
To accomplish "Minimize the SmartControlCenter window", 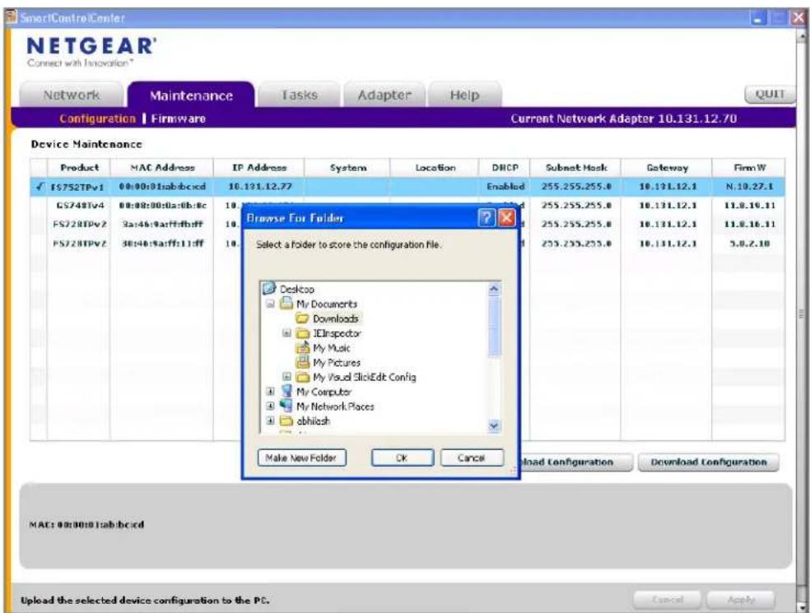I will click(758, 18).
